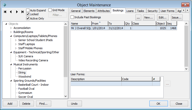
Task: Sort bookings by Name column header
Action: tap(81, 24)
